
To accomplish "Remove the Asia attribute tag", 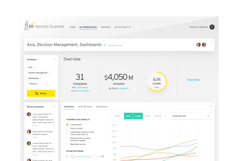I will (x=34, y=67).
